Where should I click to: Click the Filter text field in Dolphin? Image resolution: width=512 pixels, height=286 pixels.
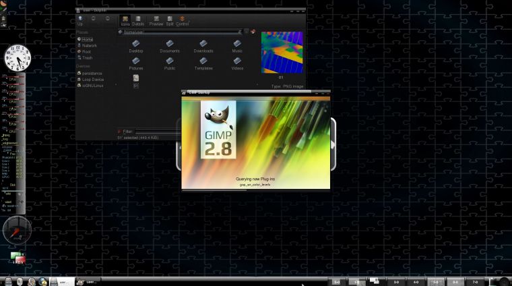tap(158, 132)
